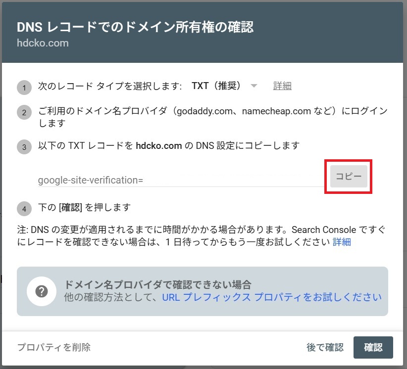Open the blue 詳細 link in the DNS note
Viewport: 407px width, 369px height.
point(342,242)
